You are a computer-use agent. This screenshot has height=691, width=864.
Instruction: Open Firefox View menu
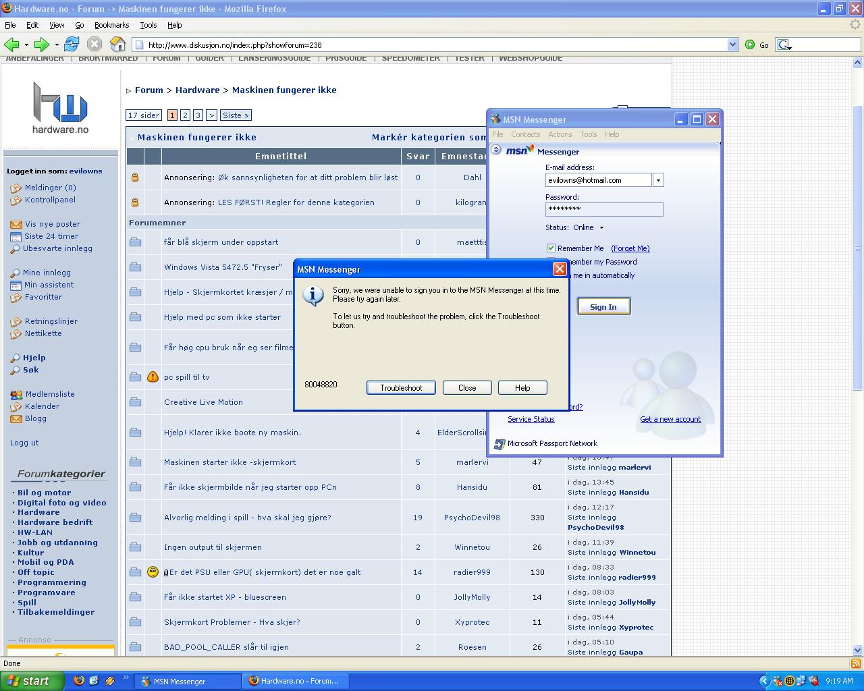57,25
